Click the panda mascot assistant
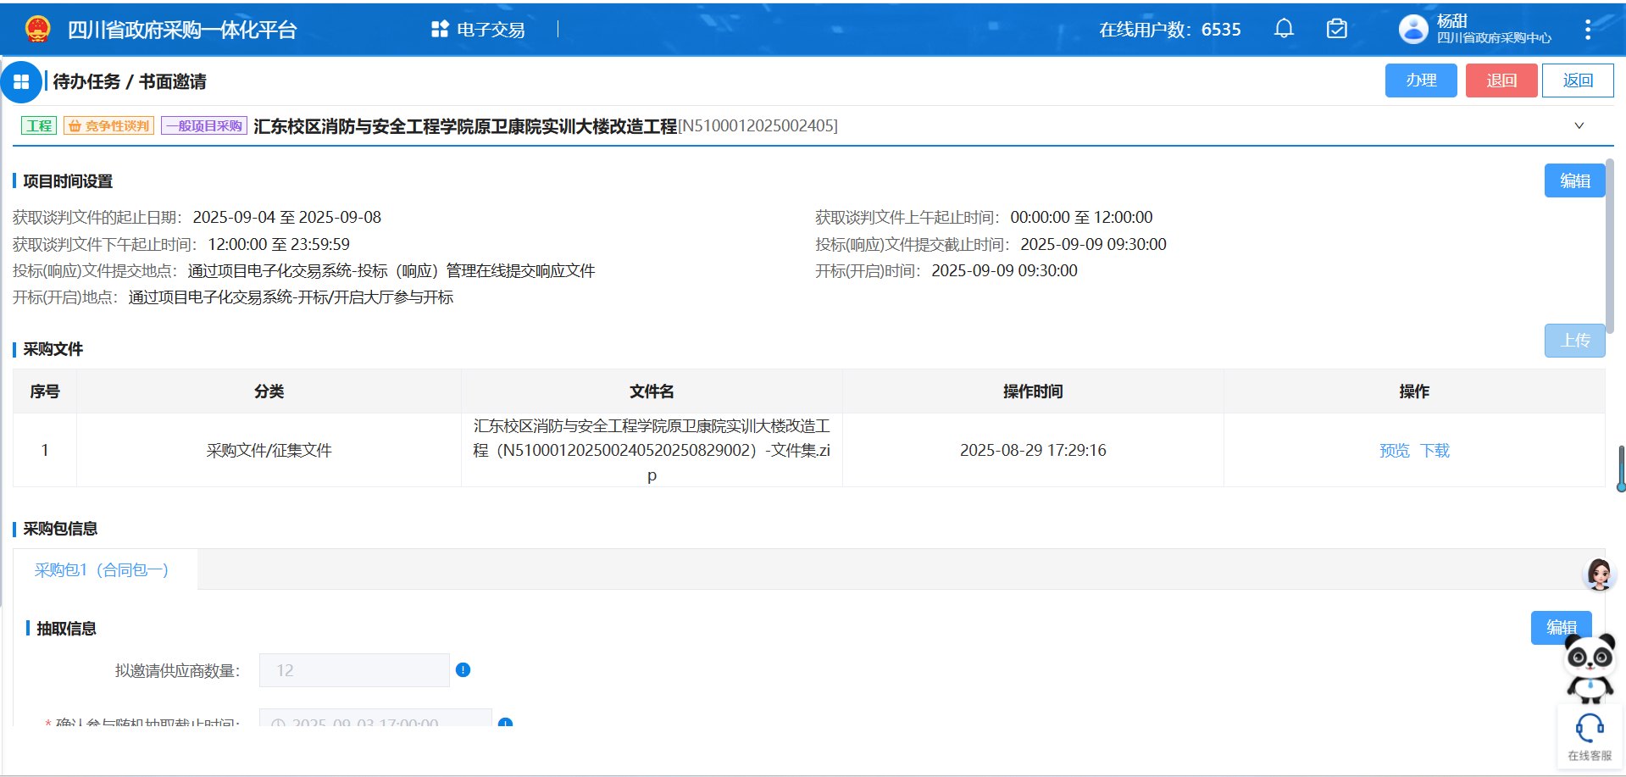 [x=1590, y=667]
